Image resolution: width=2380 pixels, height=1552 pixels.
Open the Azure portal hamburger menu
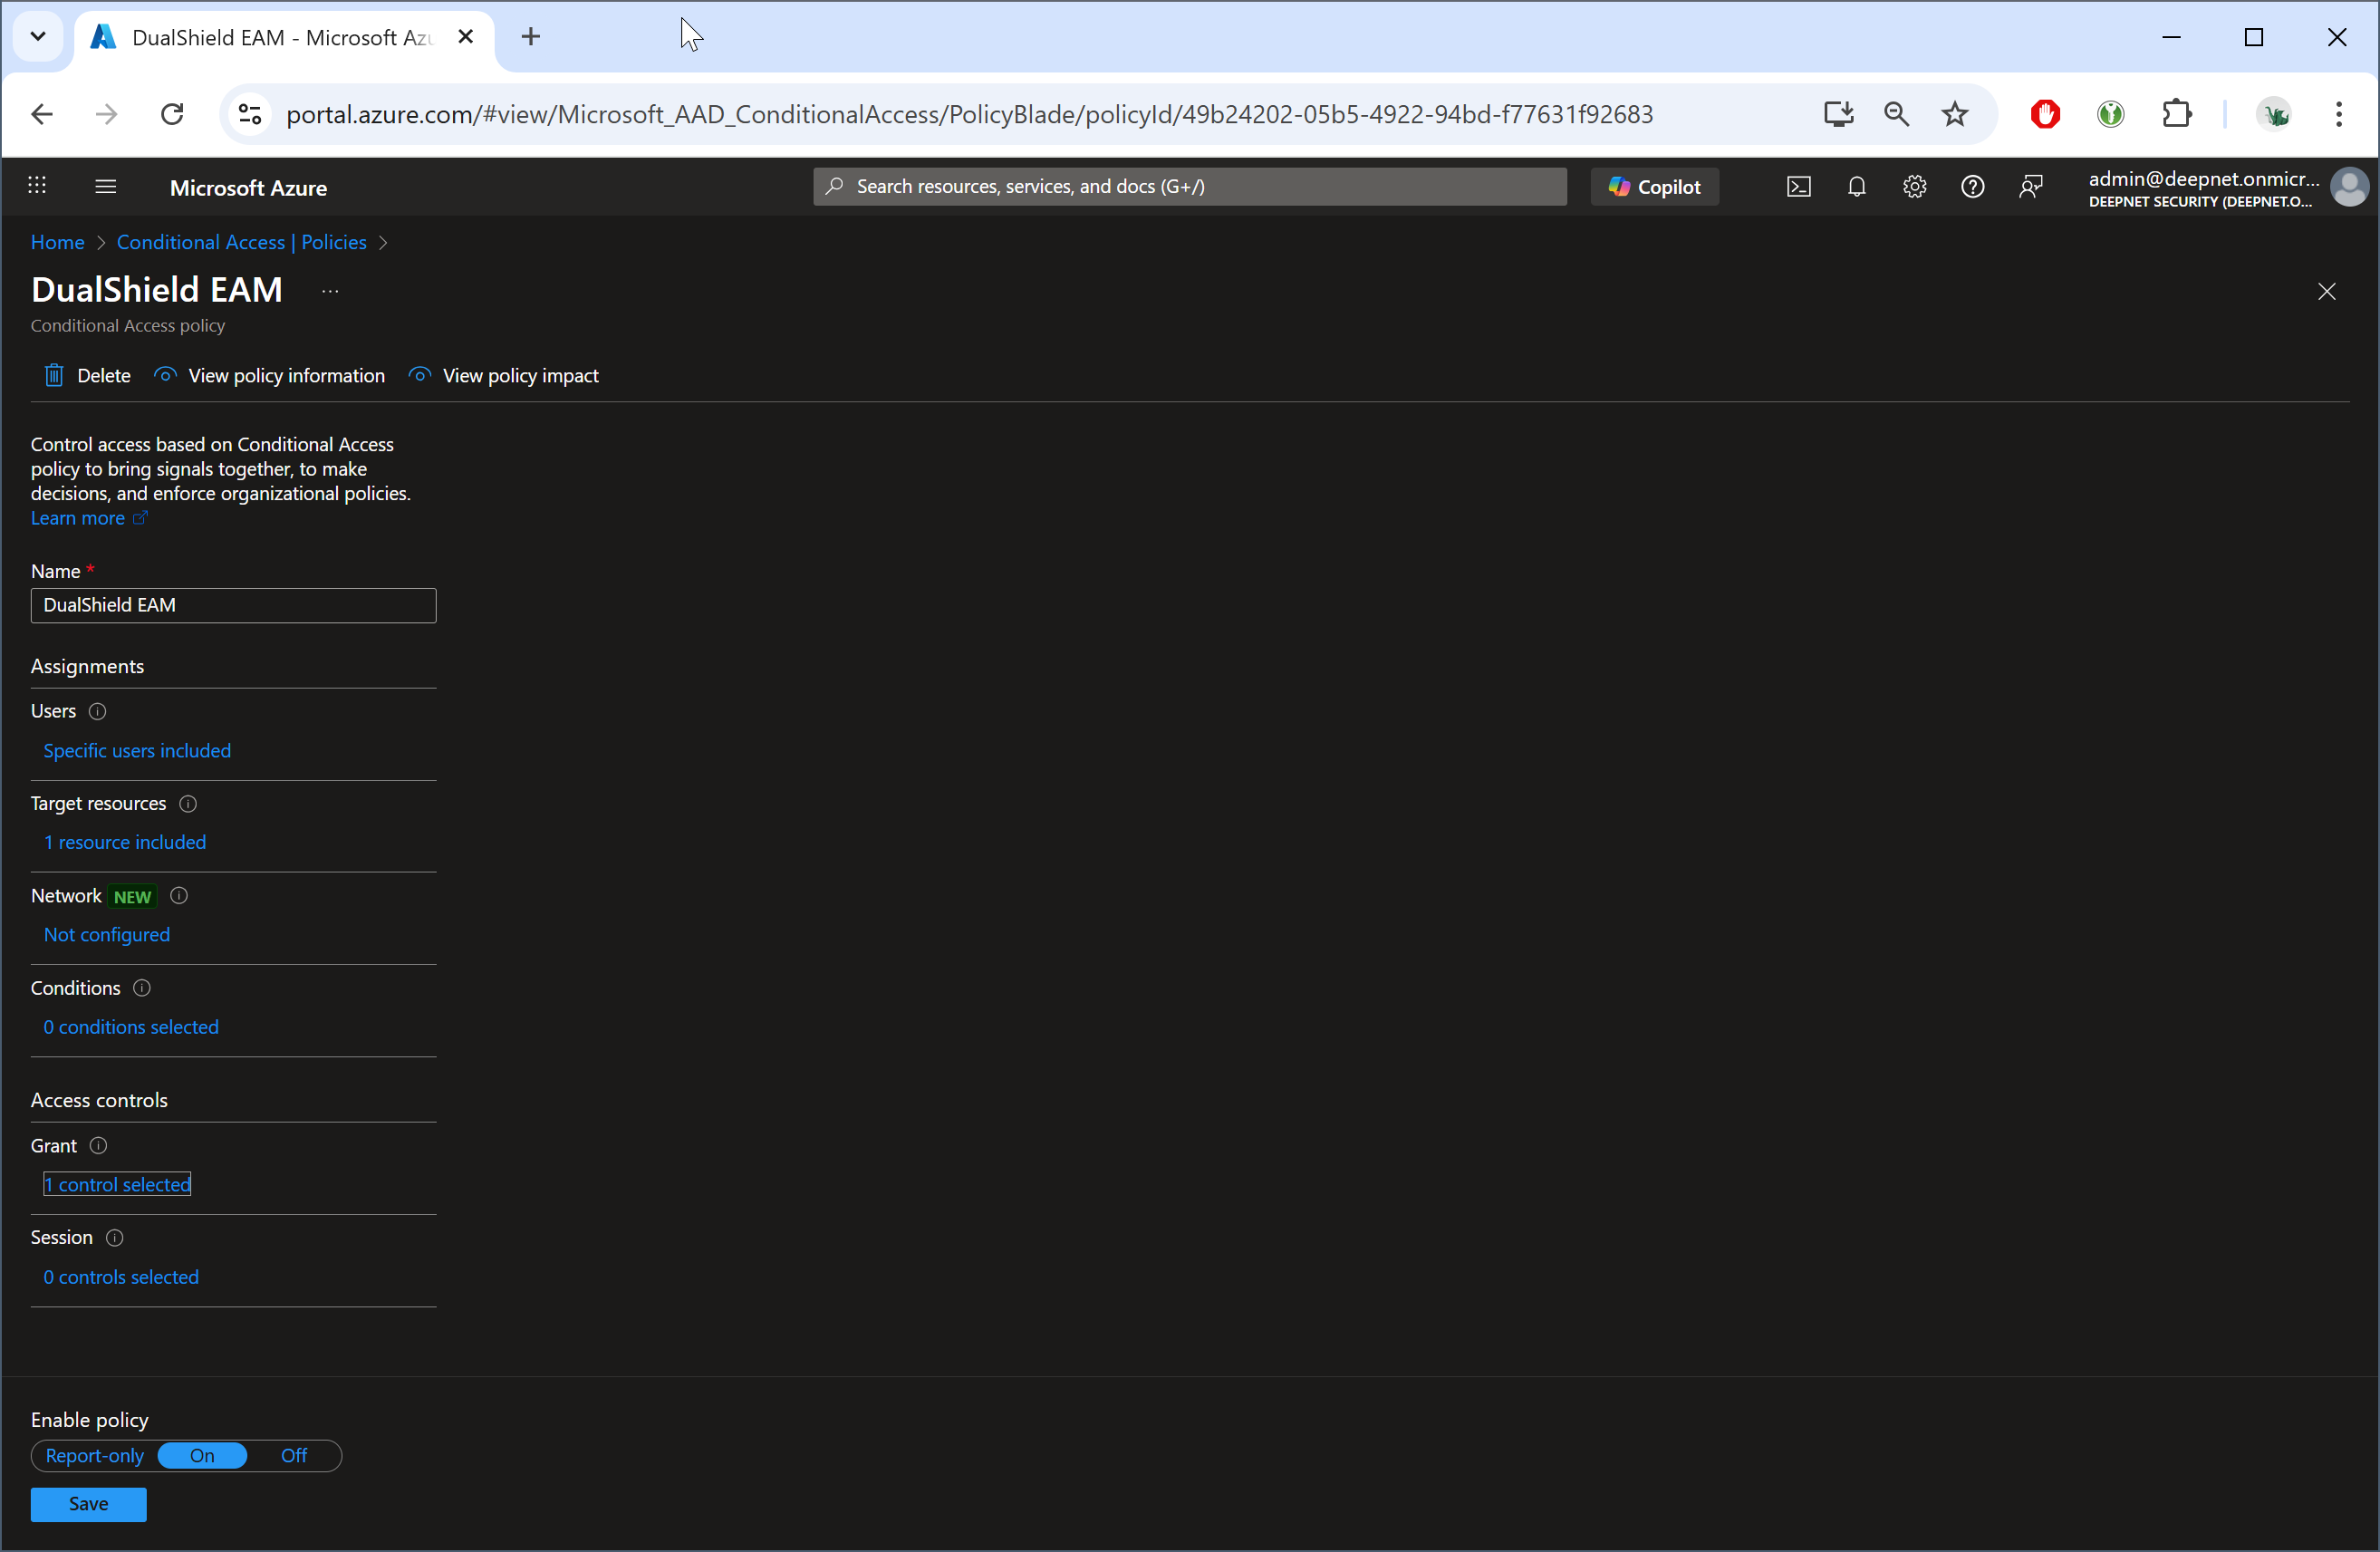click(106, 187)
